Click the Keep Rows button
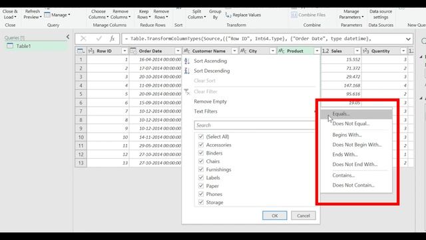 [144, 14]
